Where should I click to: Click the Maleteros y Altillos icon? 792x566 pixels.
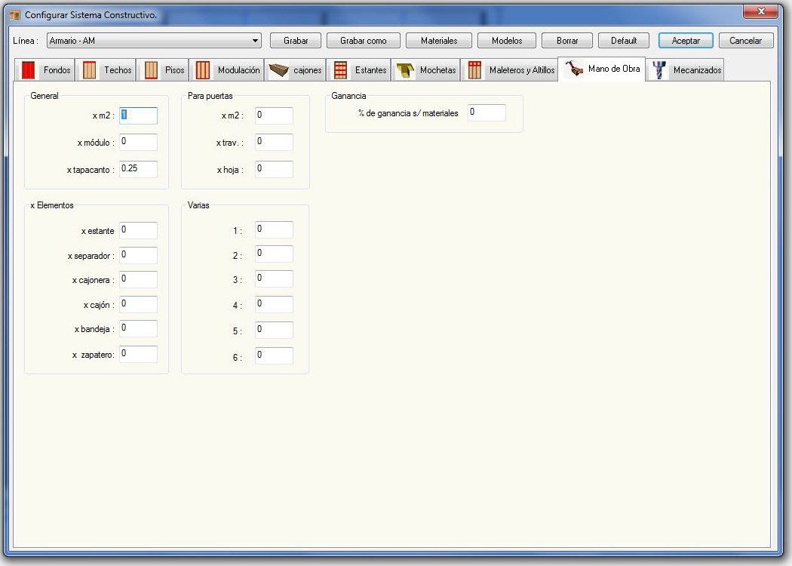point(474,70)
